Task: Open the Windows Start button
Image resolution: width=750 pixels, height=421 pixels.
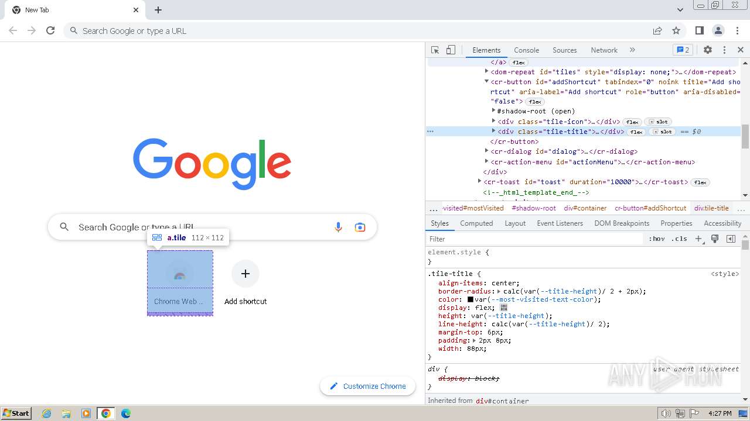Action: click(x=16, y=413)
